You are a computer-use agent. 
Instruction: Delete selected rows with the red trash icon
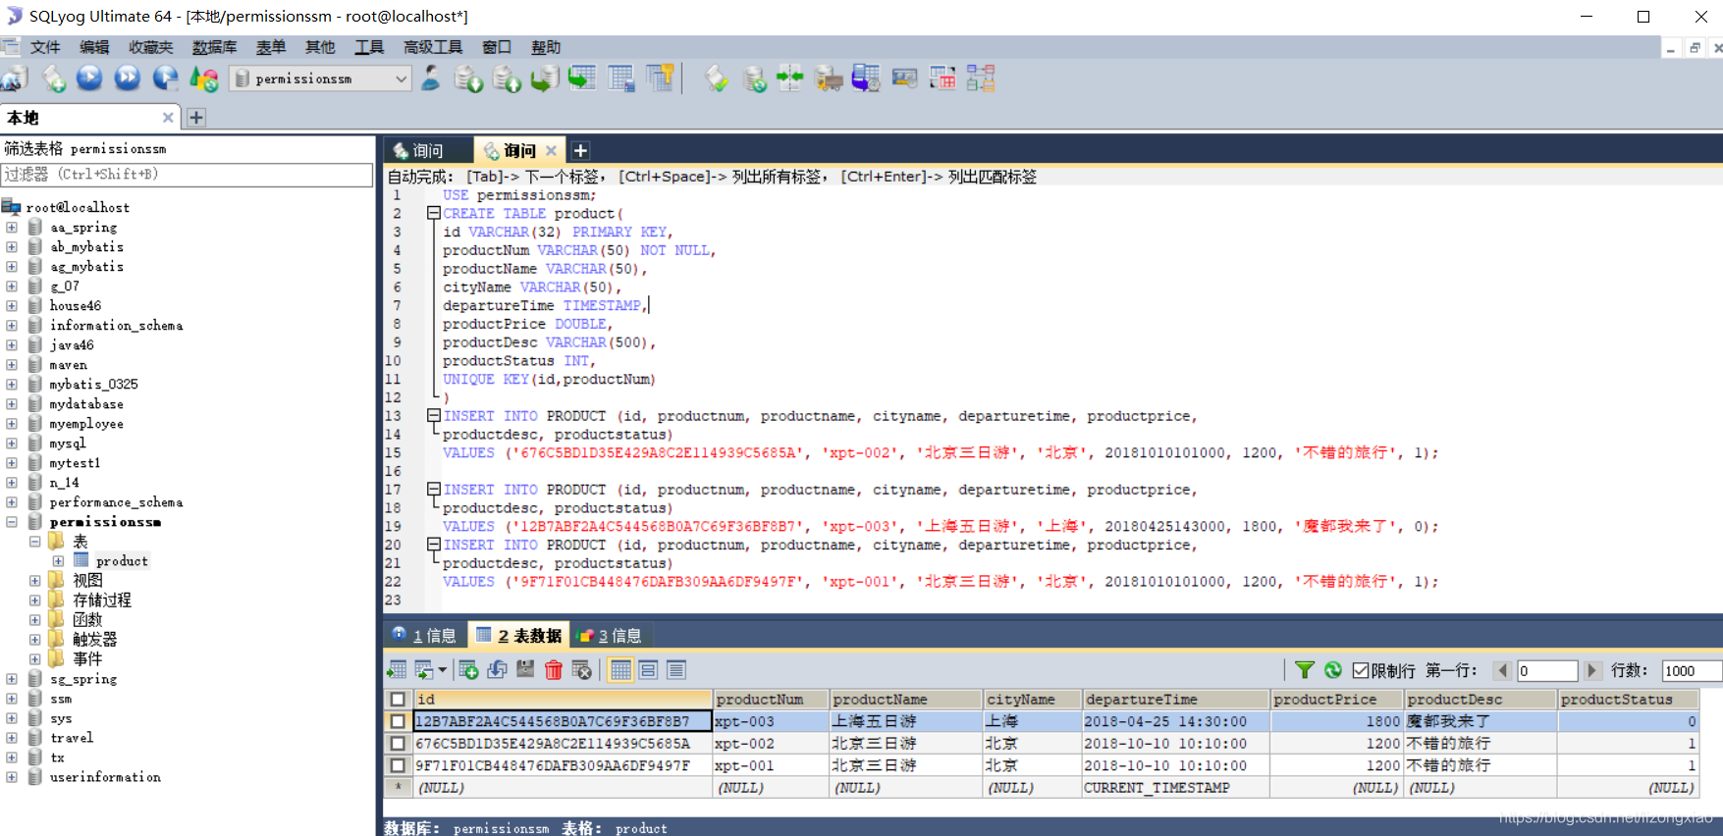point(554,670)
